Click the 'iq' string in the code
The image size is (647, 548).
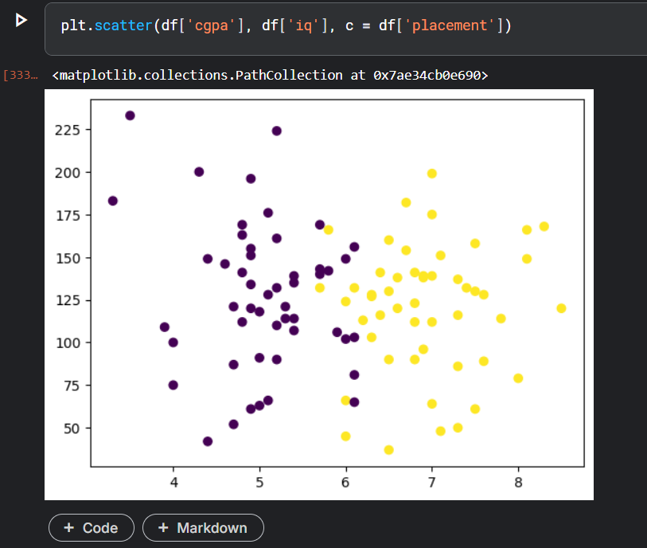304,25
